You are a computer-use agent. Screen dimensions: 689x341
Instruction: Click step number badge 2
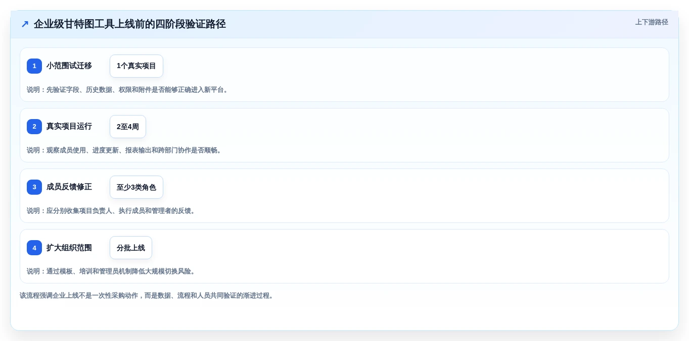click(x=34, y=127)
